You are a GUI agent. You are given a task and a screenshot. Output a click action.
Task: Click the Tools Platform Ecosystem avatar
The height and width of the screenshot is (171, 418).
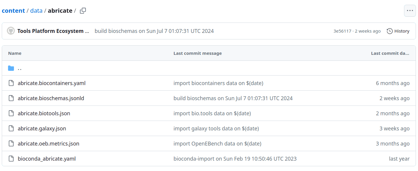click(x=11, y=31)
